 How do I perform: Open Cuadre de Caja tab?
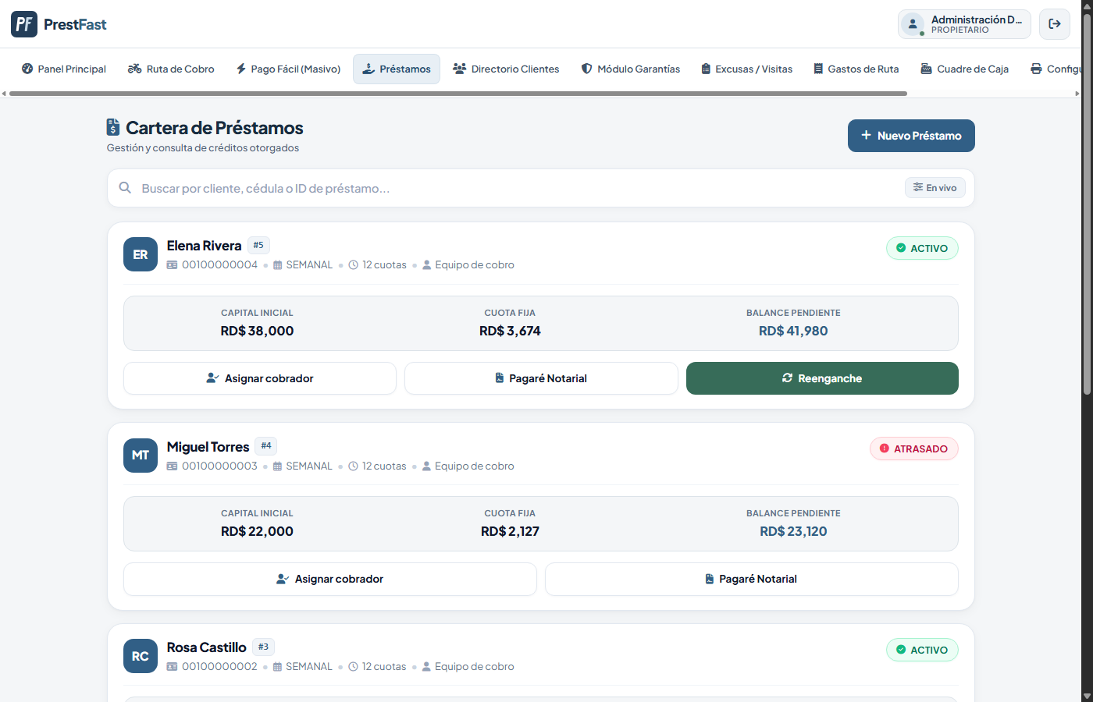pyautogui.click(x=965, y=69)
